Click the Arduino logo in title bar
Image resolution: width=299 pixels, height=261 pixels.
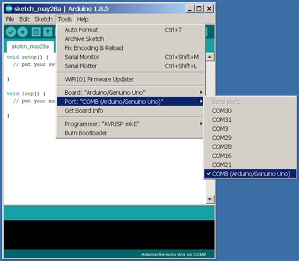pyautogui.click(x=9, y=9)
